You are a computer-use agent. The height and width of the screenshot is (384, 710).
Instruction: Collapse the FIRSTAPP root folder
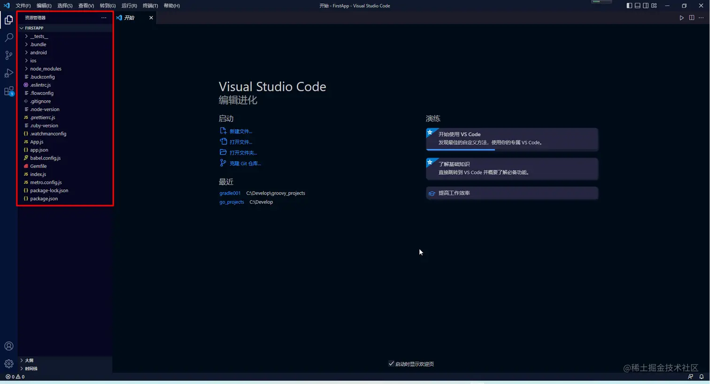[x=65, y=28]
